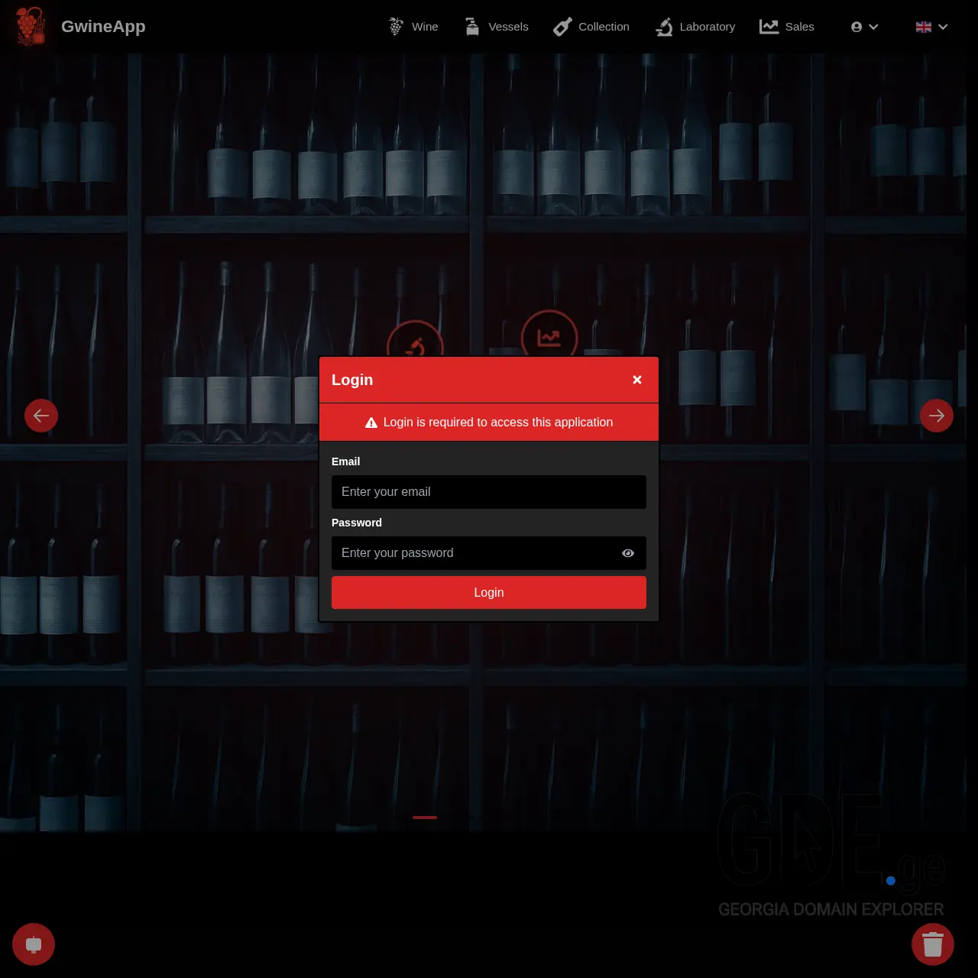Select the Sales chart icon

769,26
